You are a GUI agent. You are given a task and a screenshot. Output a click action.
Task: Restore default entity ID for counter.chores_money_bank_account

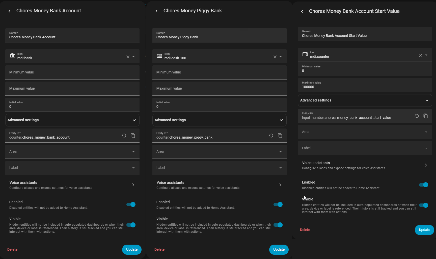tap(124, 136)
